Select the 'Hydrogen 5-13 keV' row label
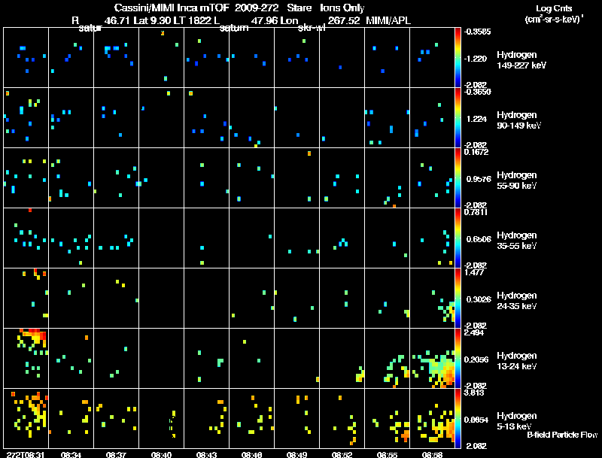The height and width of the screenshot is (458, 602). tap(517, 421)
